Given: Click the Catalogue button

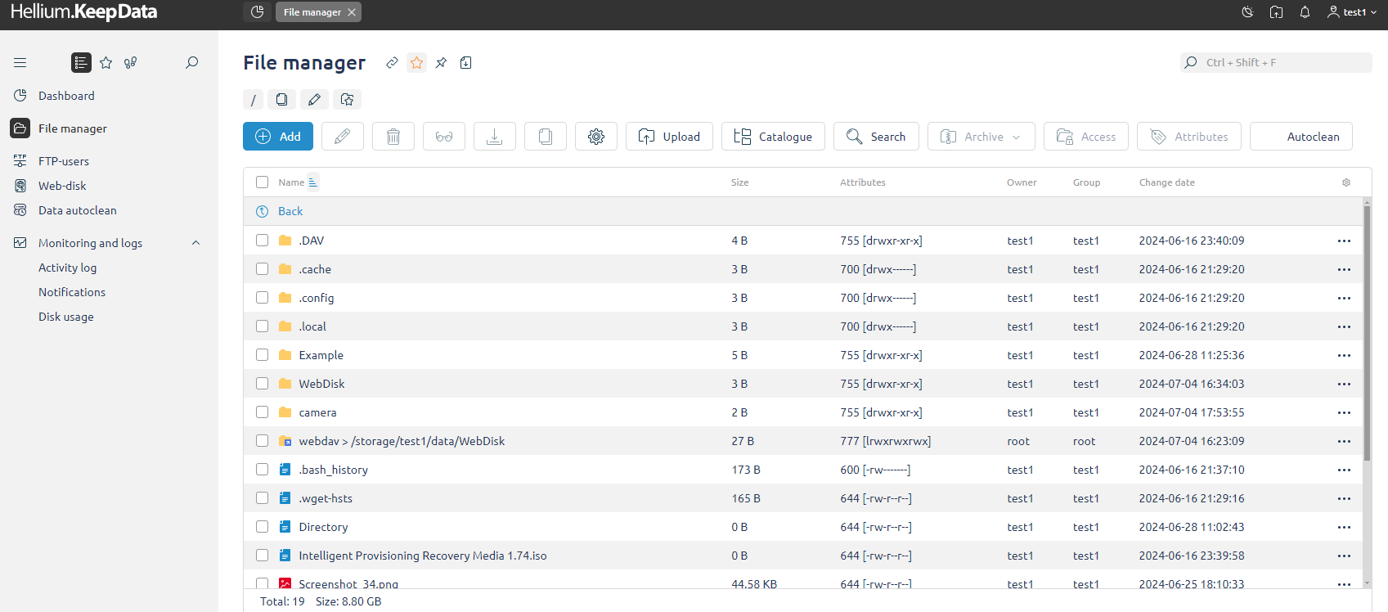Looking at the screenshot, I should (773, 137).
